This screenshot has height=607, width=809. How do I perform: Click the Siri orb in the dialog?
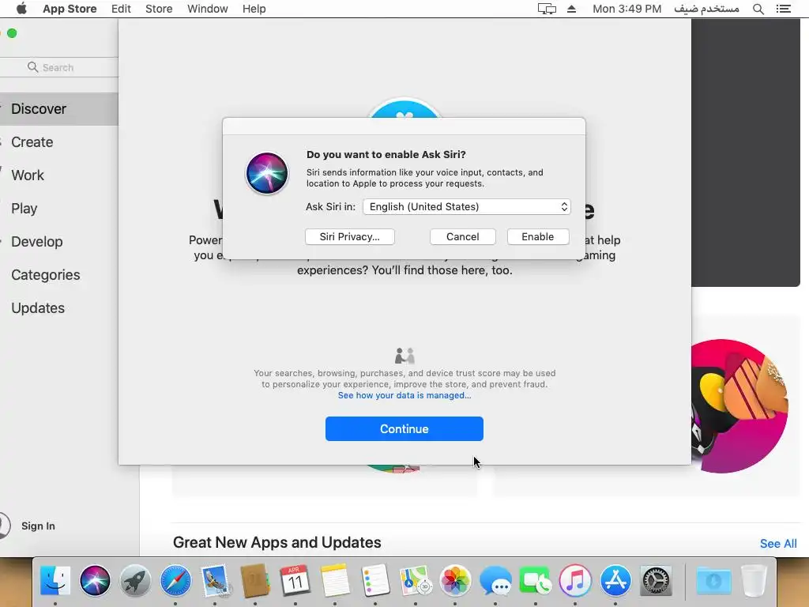tap(267, 173)
